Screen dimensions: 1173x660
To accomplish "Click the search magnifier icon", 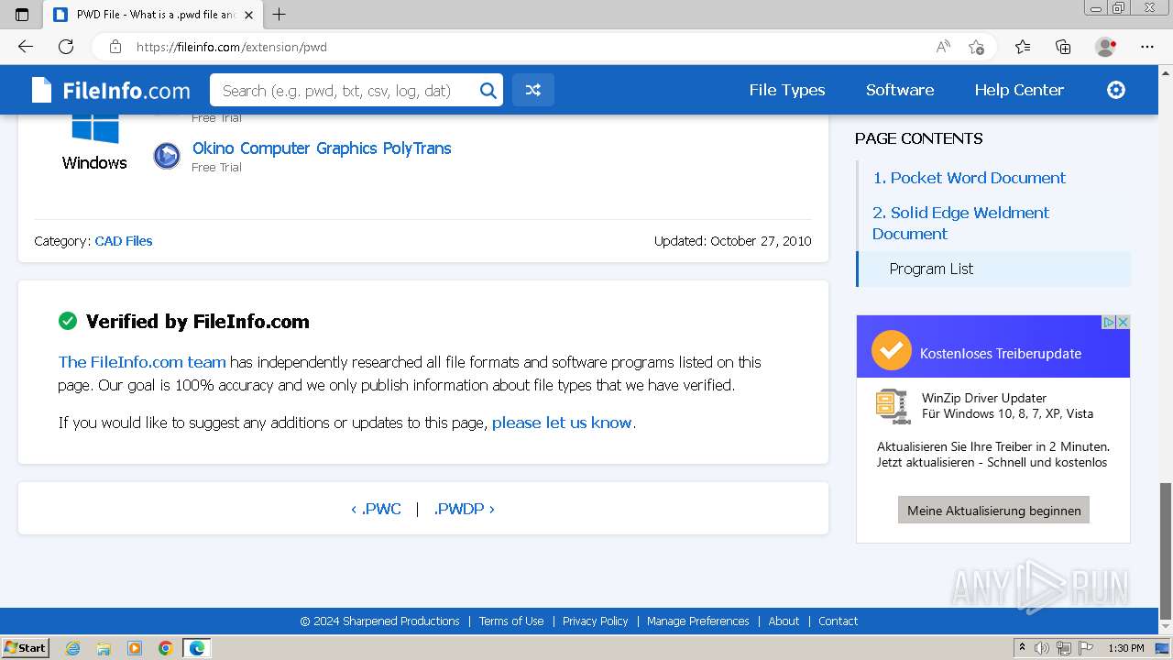I will [488, 90].
